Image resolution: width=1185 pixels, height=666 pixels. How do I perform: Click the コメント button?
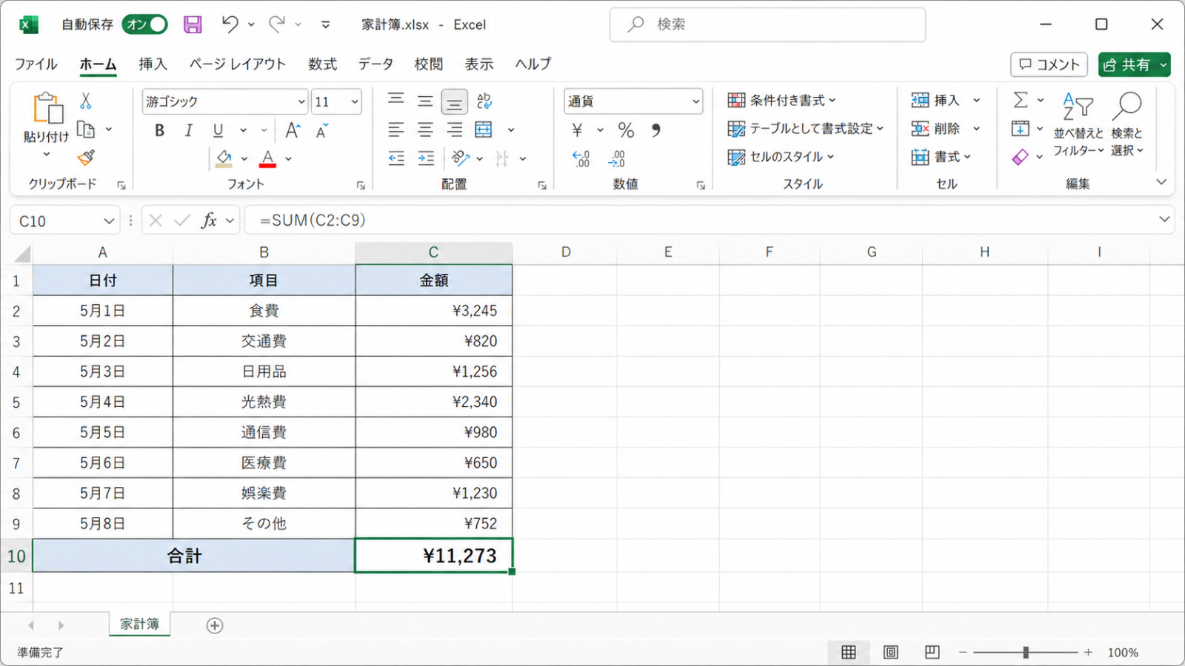(x=1049, y=64)
